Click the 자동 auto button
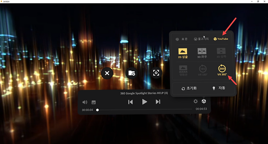Screen dimensions: 268x144 click(x=219, y=88)
